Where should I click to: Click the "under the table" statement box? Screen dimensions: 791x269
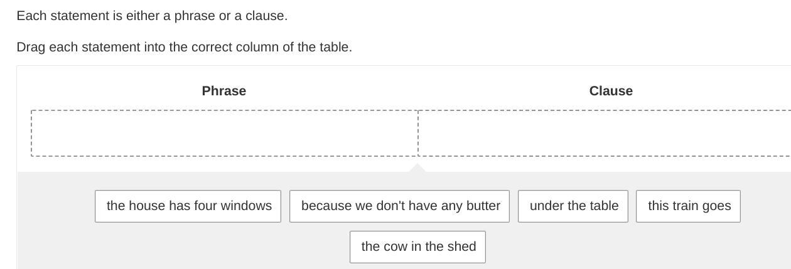pos(573,206)
